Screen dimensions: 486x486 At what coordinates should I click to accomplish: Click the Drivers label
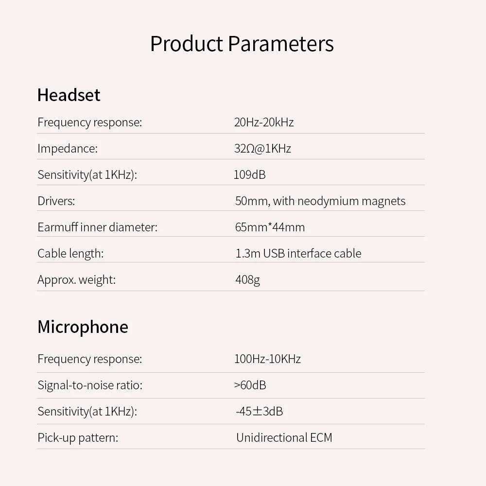56,201
